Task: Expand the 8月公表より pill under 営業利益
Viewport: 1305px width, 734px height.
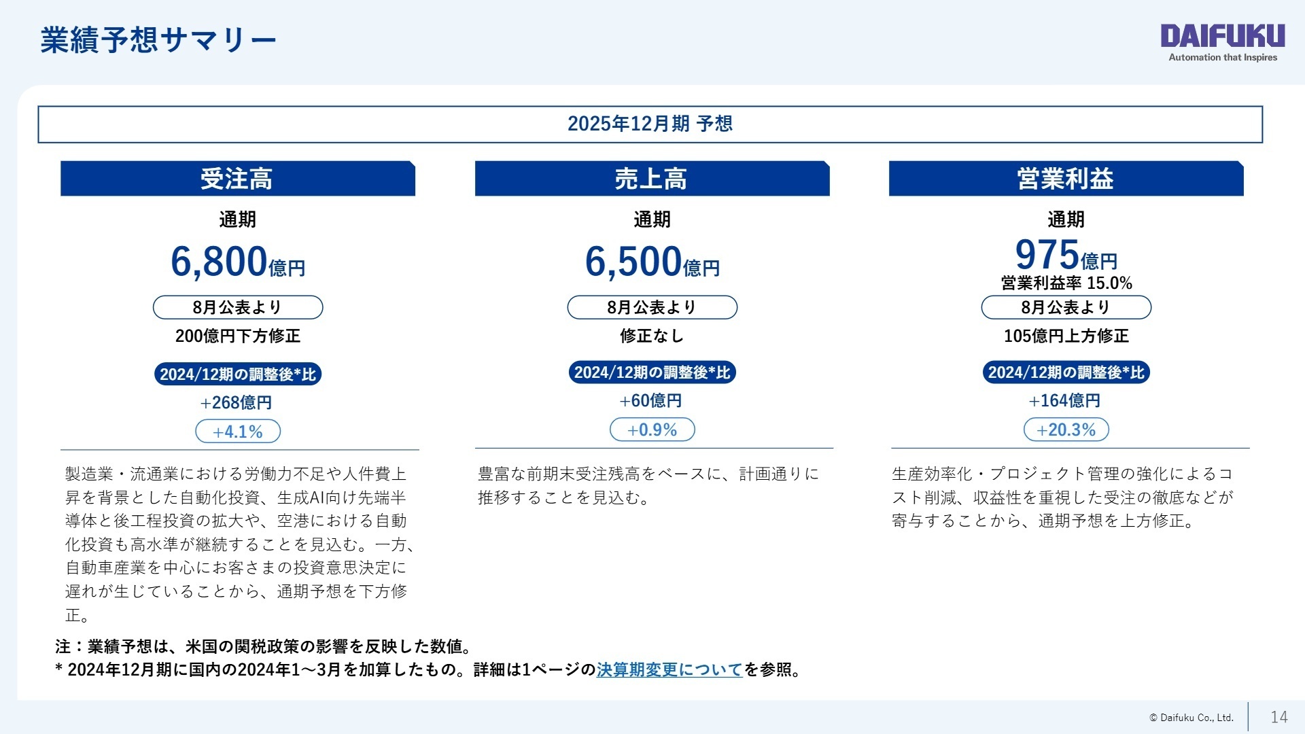Action: point(1065,307)
